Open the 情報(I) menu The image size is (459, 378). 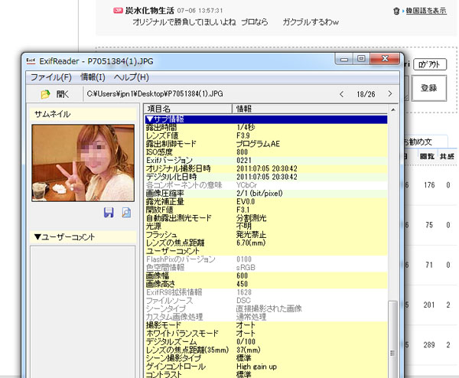[93, 77]
